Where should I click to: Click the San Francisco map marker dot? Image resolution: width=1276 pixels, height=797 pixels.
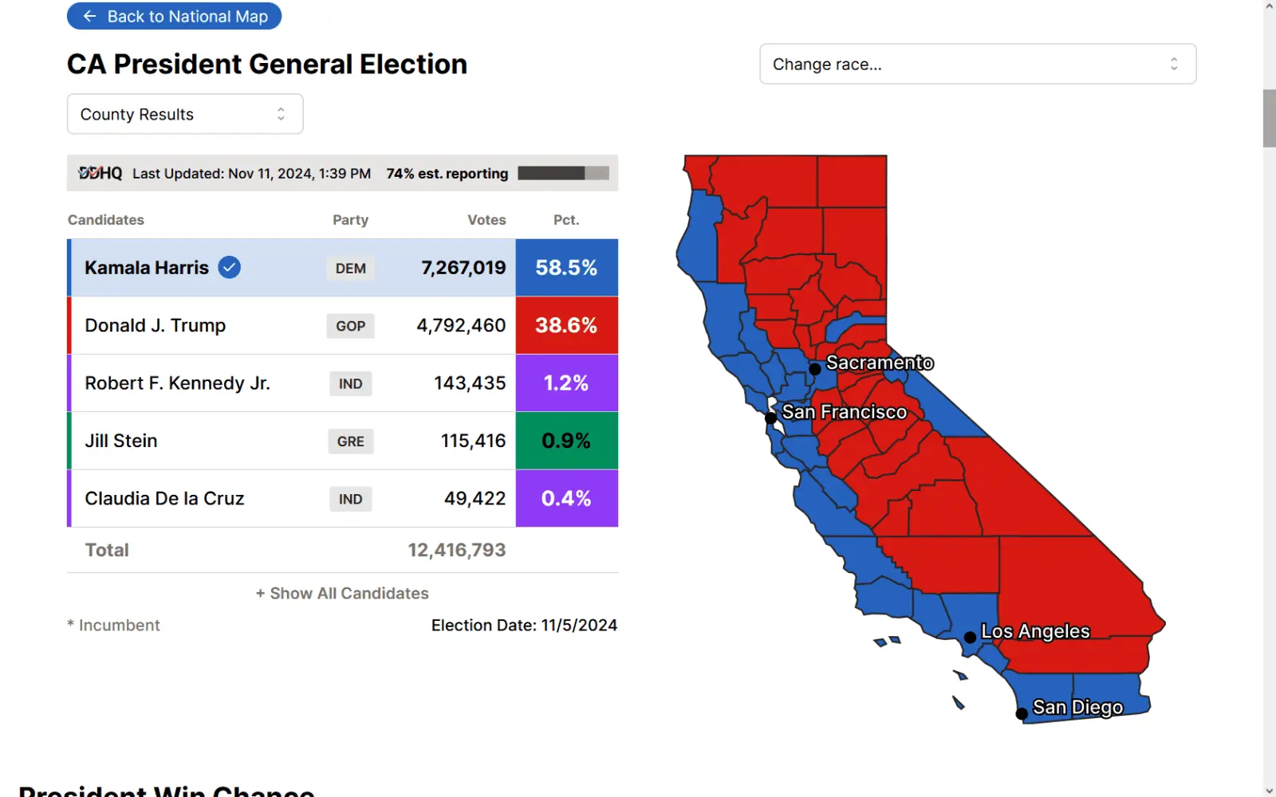[x=770, y=418]
